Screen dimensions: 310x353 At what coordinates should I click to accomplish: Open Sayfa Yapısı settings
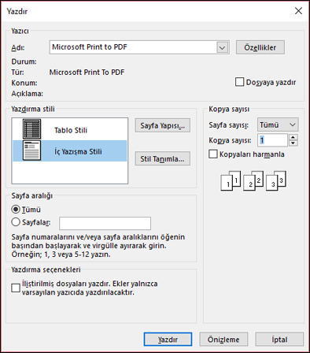(163, 125)
